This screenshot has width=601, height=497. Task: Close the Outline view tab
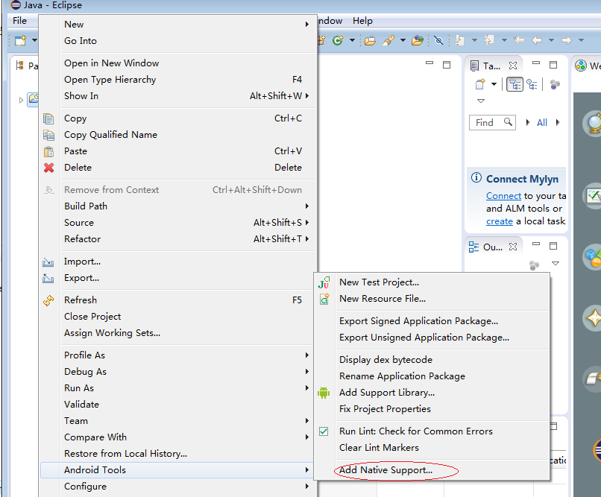click(x=512, y=247)
